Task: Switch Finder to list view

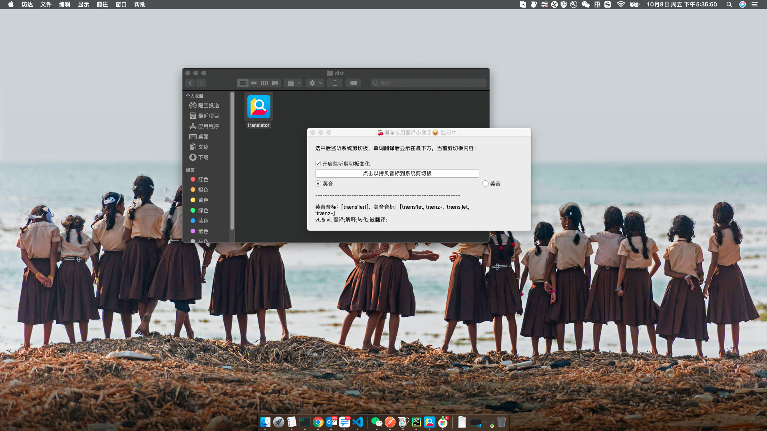Action: coord(254,83)
